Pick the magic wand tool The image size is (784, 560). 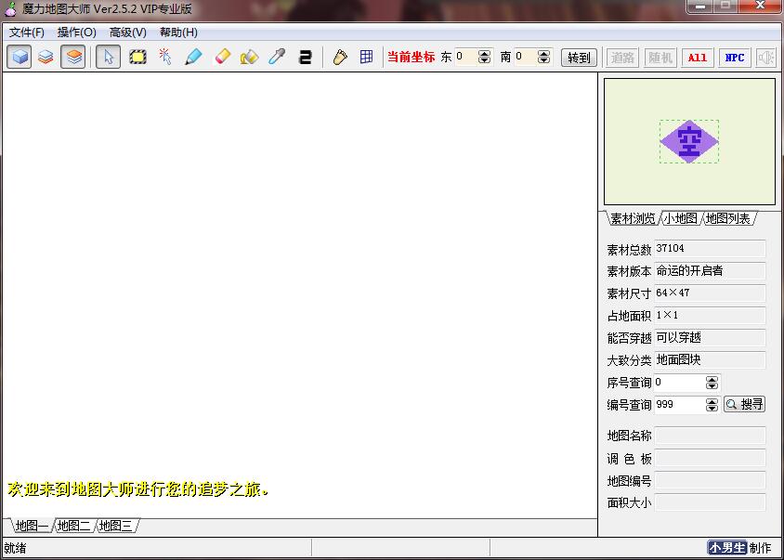tap(165, 57)
